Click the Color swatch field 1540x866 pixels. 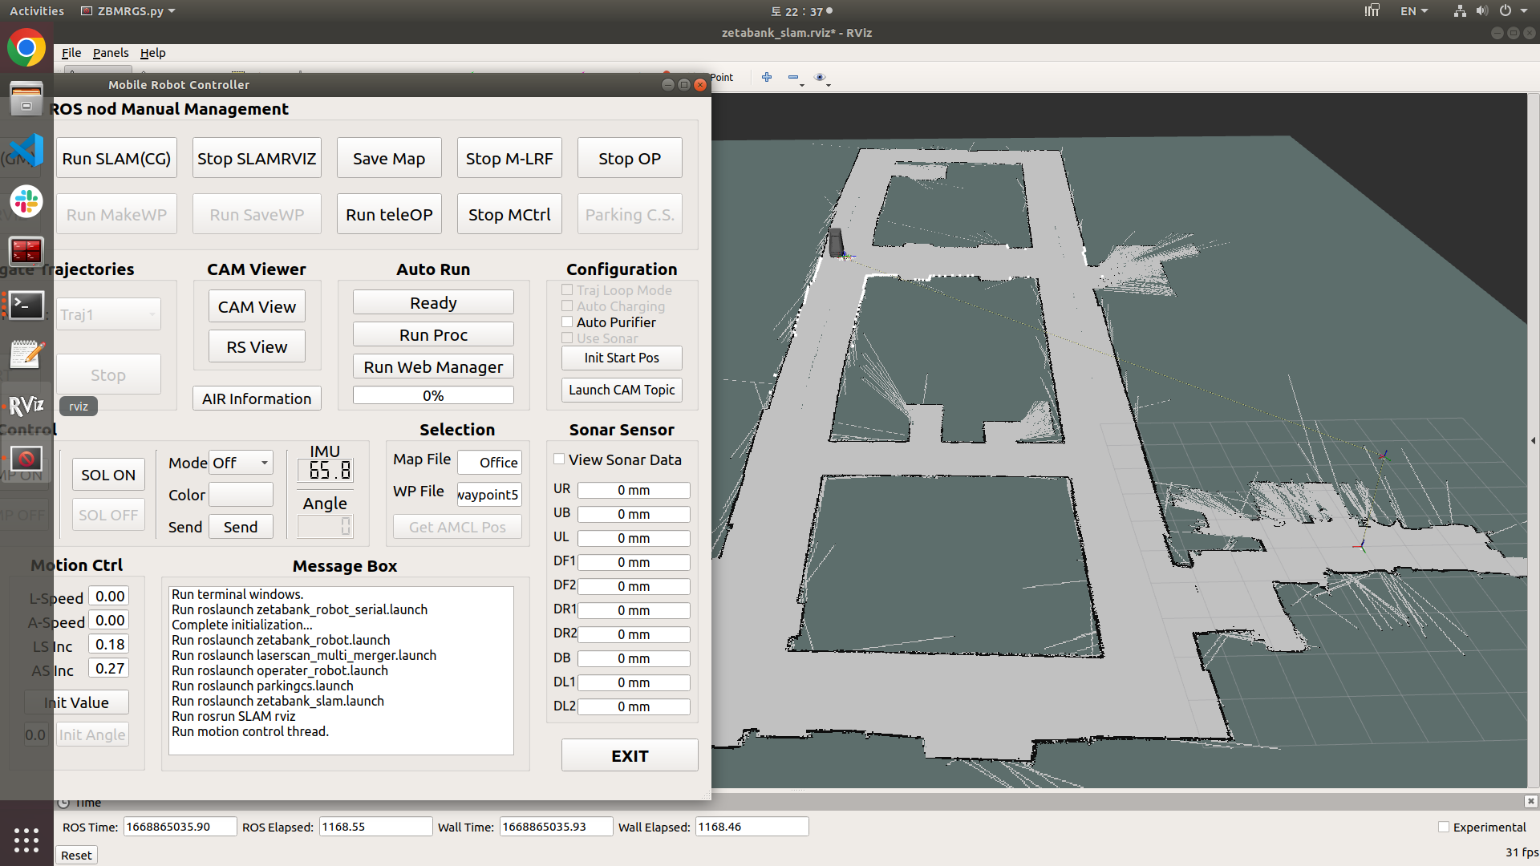tap(241, 495)
